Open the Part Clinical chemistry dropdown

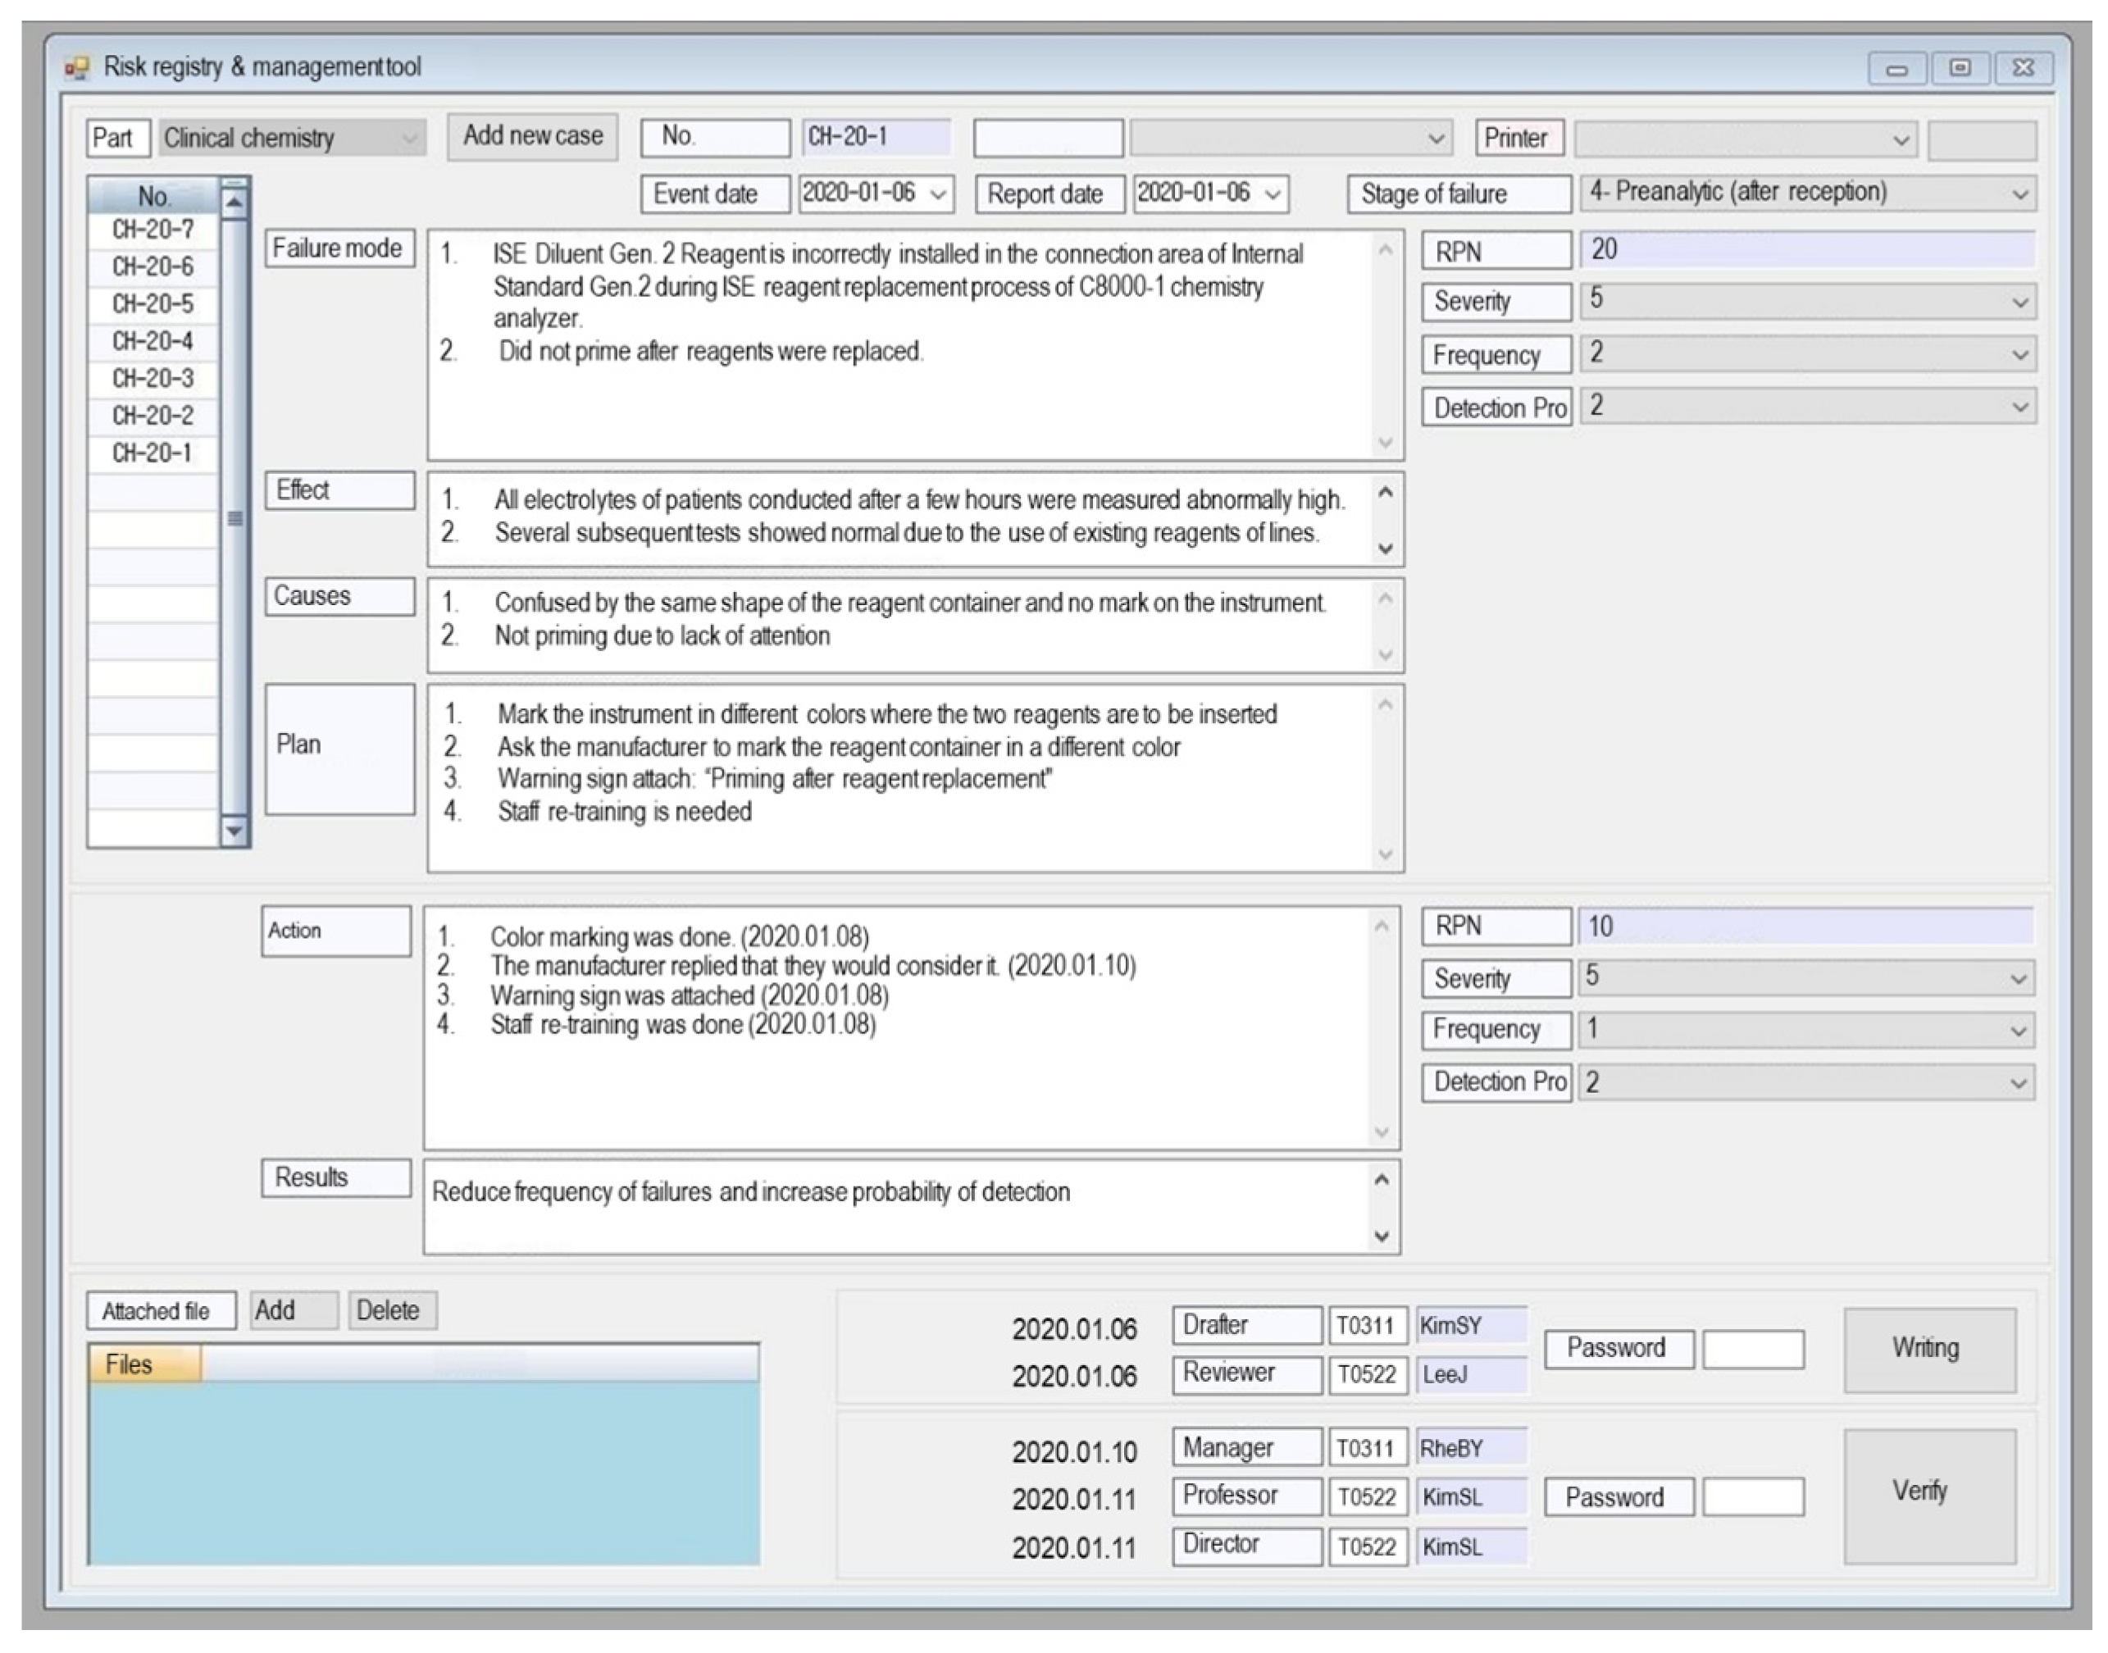[409, 139]
